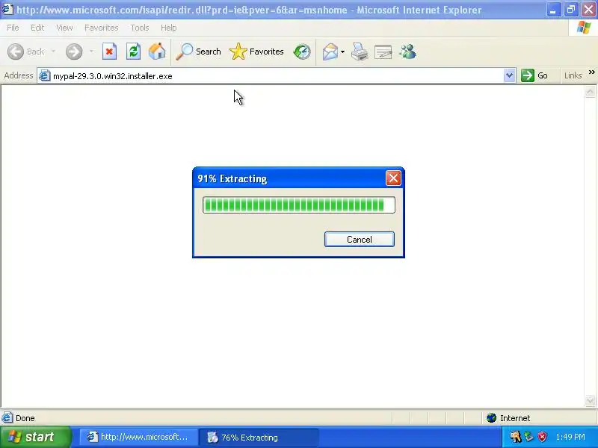
Task: Click the Links toolbar label
Action: pyautogui.click(x=573, y=75)
